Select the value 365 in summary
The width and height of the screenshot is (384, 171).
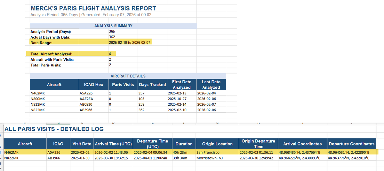point(112,32)
